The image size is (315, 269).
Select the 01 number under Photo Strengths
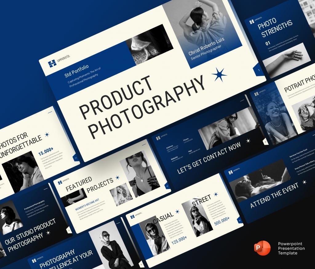point(268,43)
